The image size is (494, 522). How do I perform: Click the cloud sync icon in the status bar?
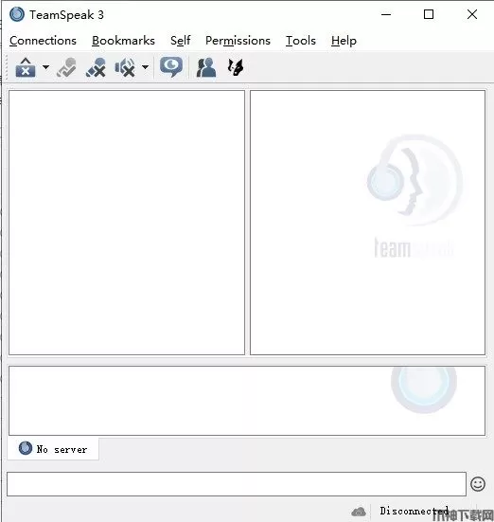click(359, 512)
